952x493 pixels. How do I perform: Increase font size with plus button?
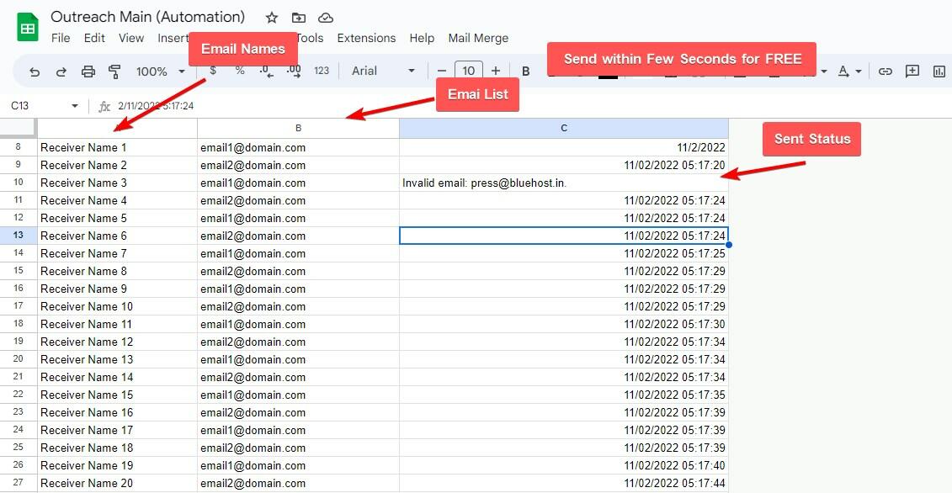click(496, 71)
